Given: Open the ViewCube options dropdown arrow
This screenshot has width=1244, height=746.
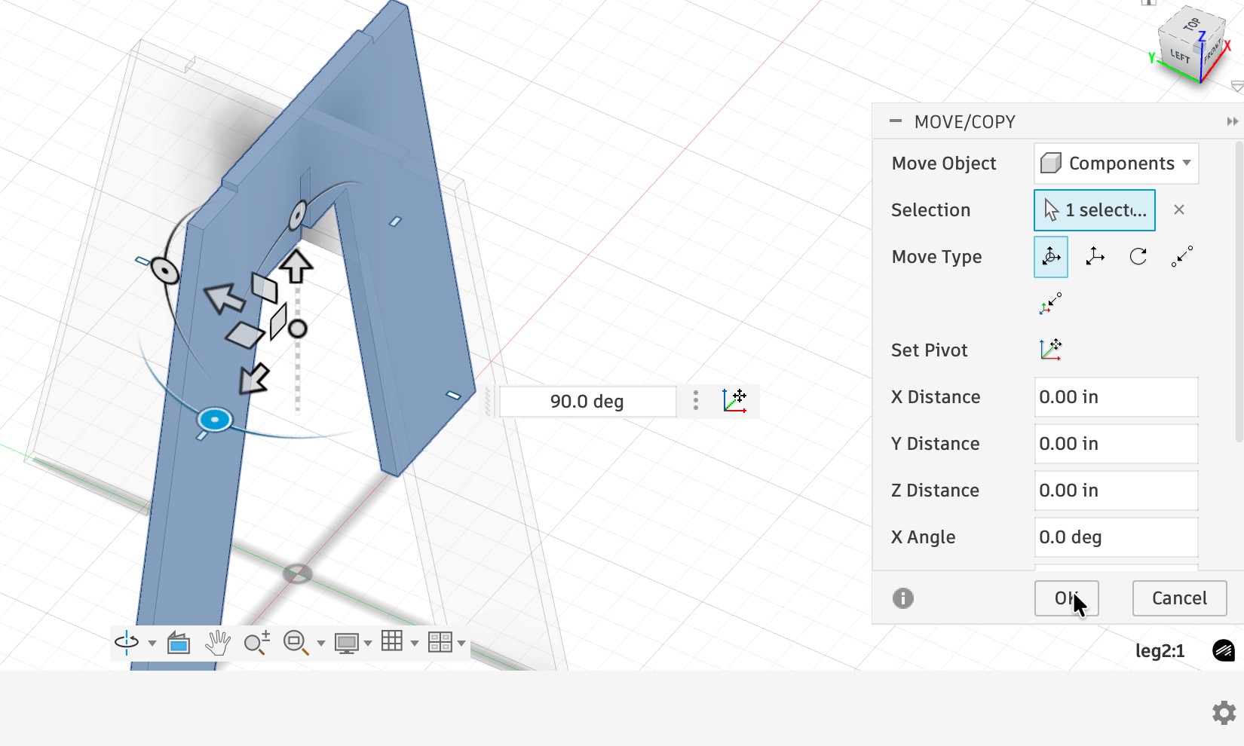Looking at the screenshot, I should [x=1236, y=87].
